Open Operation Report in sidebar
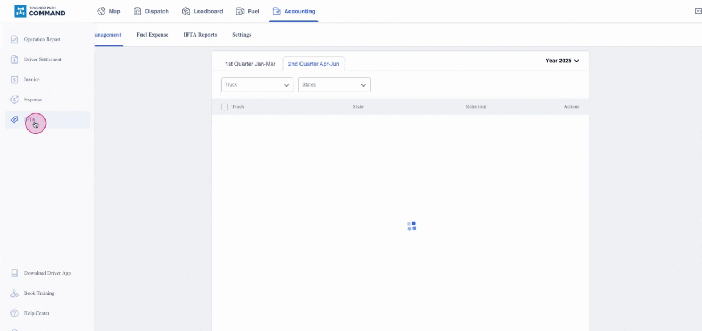 (42, 39)
